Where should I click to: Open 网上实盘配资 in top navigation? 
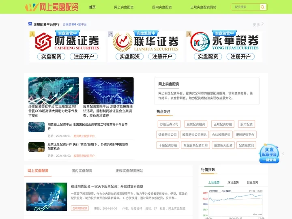pos(124,7)
